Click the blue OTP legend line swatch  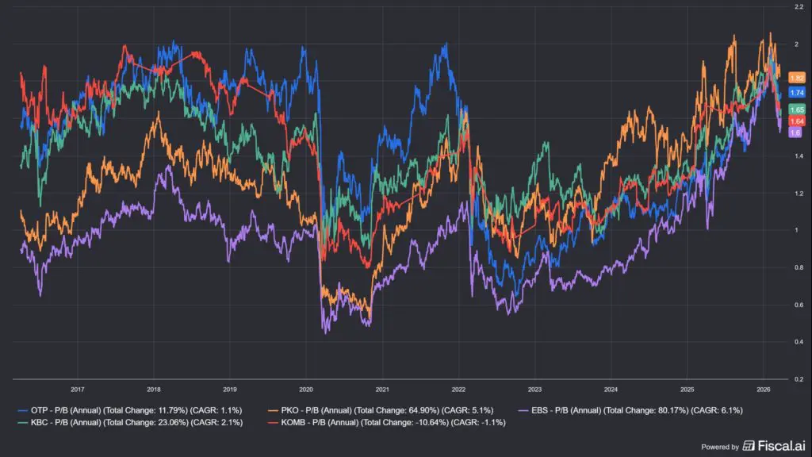(x=23, y=410)
